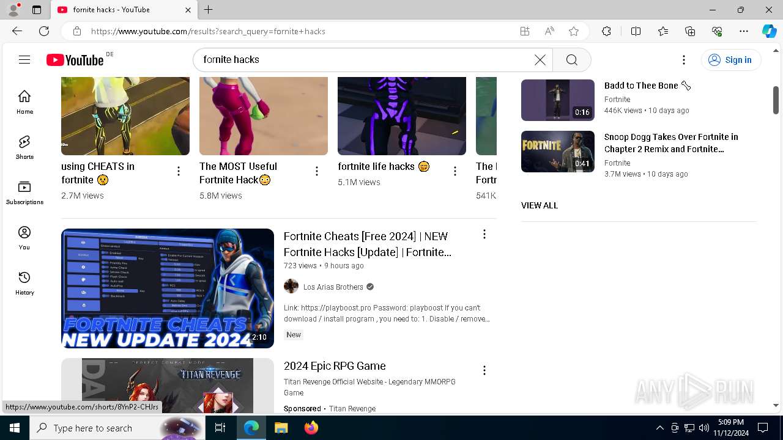Viewport: 783px width, 440px height.
Task: Open Shorts in sidebar
Action: (x=24, y=147)
